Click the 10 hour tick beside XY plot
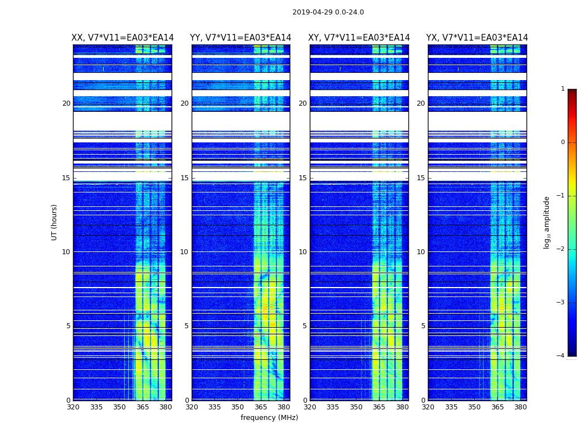585x445 pixels. pyautogui.click(x=303, y=252)
